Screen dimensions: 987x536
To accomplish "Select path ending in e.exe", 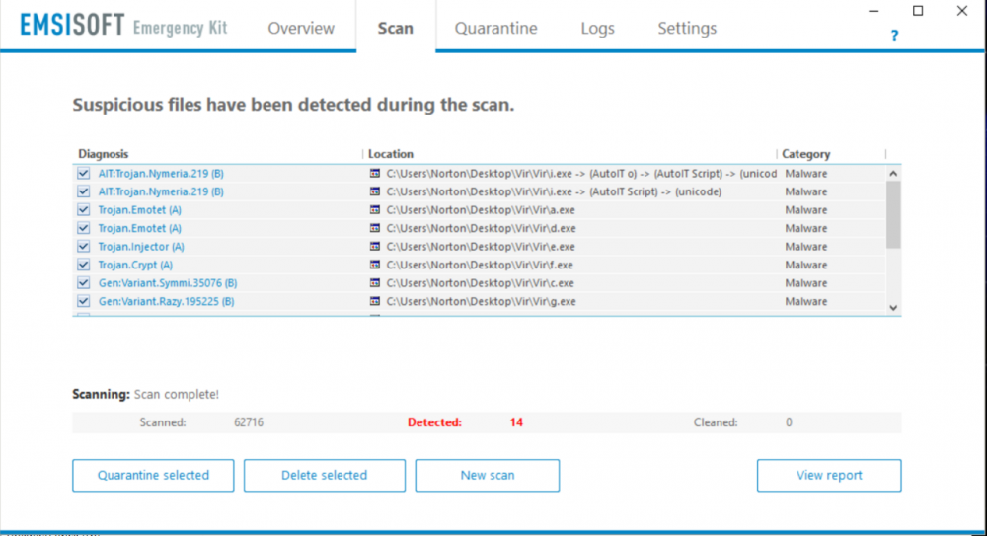I will pos(481,246).
